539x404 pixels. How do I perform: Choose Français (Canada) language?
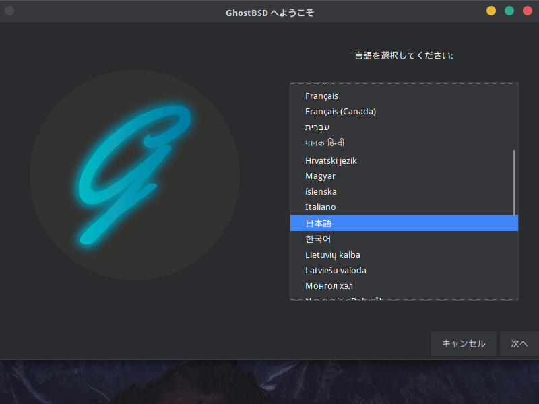tap(404, 112)
